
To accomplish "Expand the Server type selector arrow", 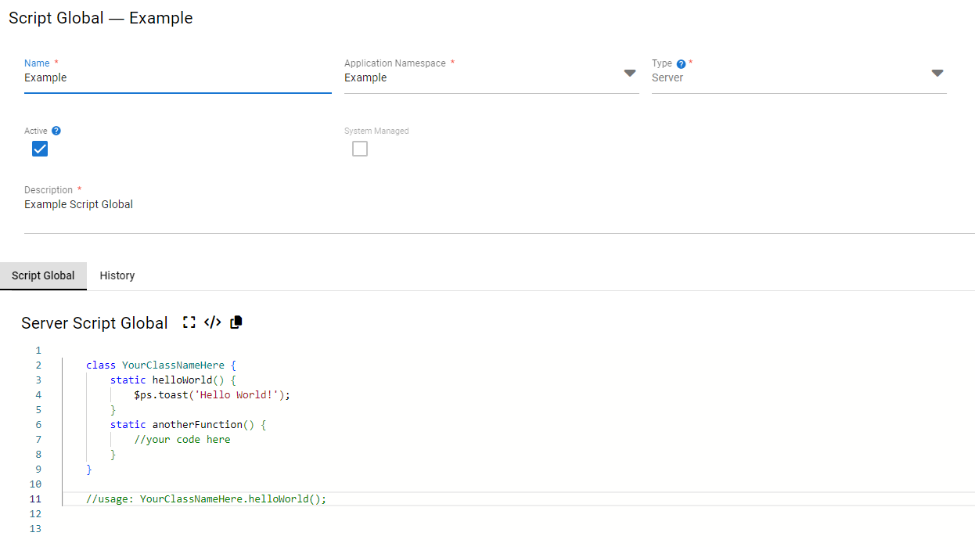I will click(937, 73).
